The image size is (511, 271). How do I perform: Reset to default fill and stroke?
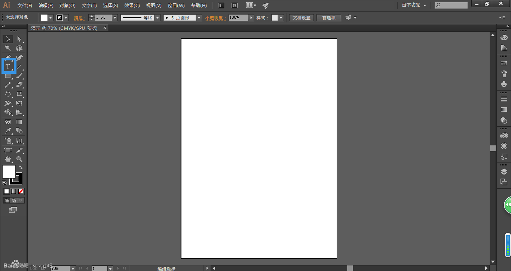[4, 183]
